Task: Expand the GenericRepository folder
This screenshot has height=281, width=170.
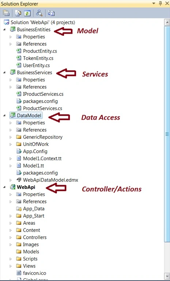Action: click(10, 137)
